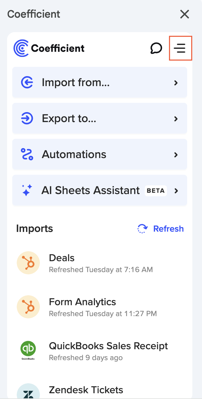Click the HubSpot icon beside Deals
The width and height of the screenshot is (202, 399).
pos(28,262)
